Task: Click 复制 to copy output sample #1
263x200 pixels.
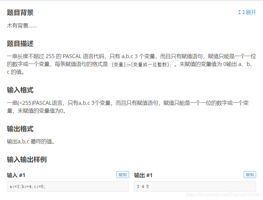Action: [x=250, y=174]
